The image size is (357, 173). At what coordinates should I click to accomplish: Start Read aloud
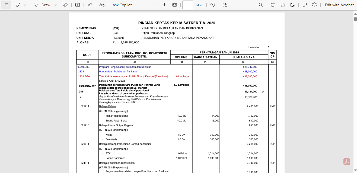(90, 5)
